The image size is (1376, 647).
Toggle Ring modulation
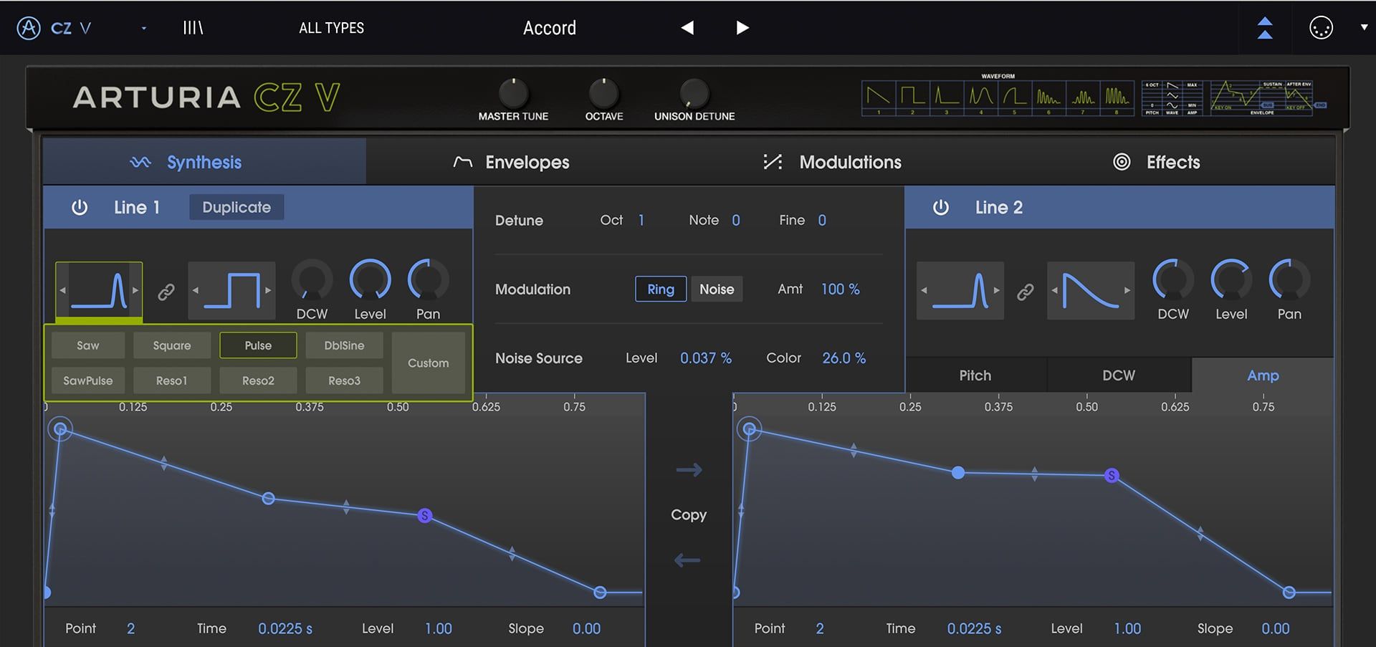click(x=661, y=289)
